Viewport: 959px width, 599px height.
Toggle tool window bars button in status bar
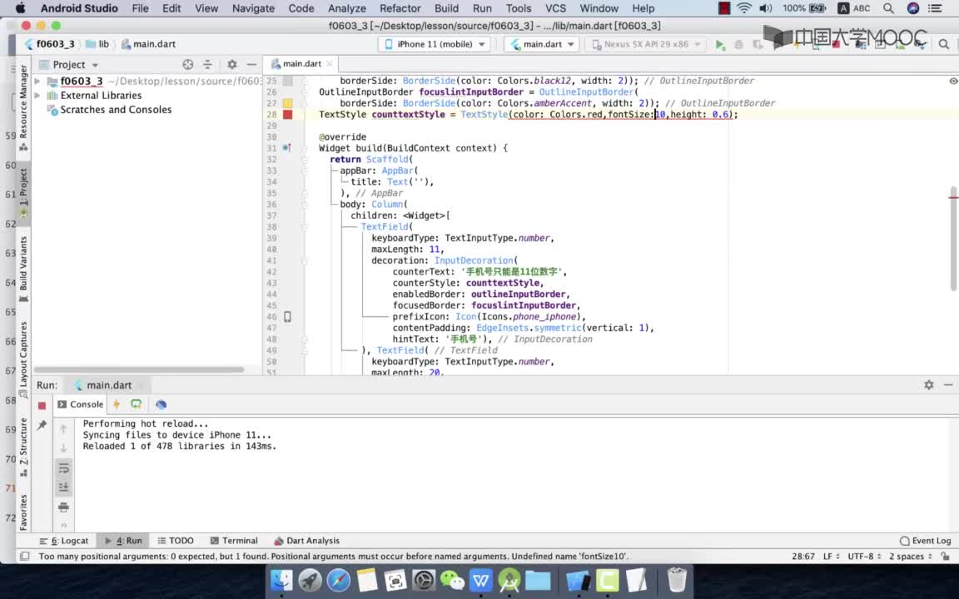point(24,557)
